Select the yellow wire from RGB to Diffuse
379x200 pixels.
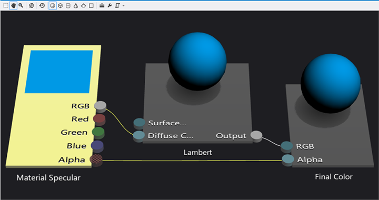119,122
